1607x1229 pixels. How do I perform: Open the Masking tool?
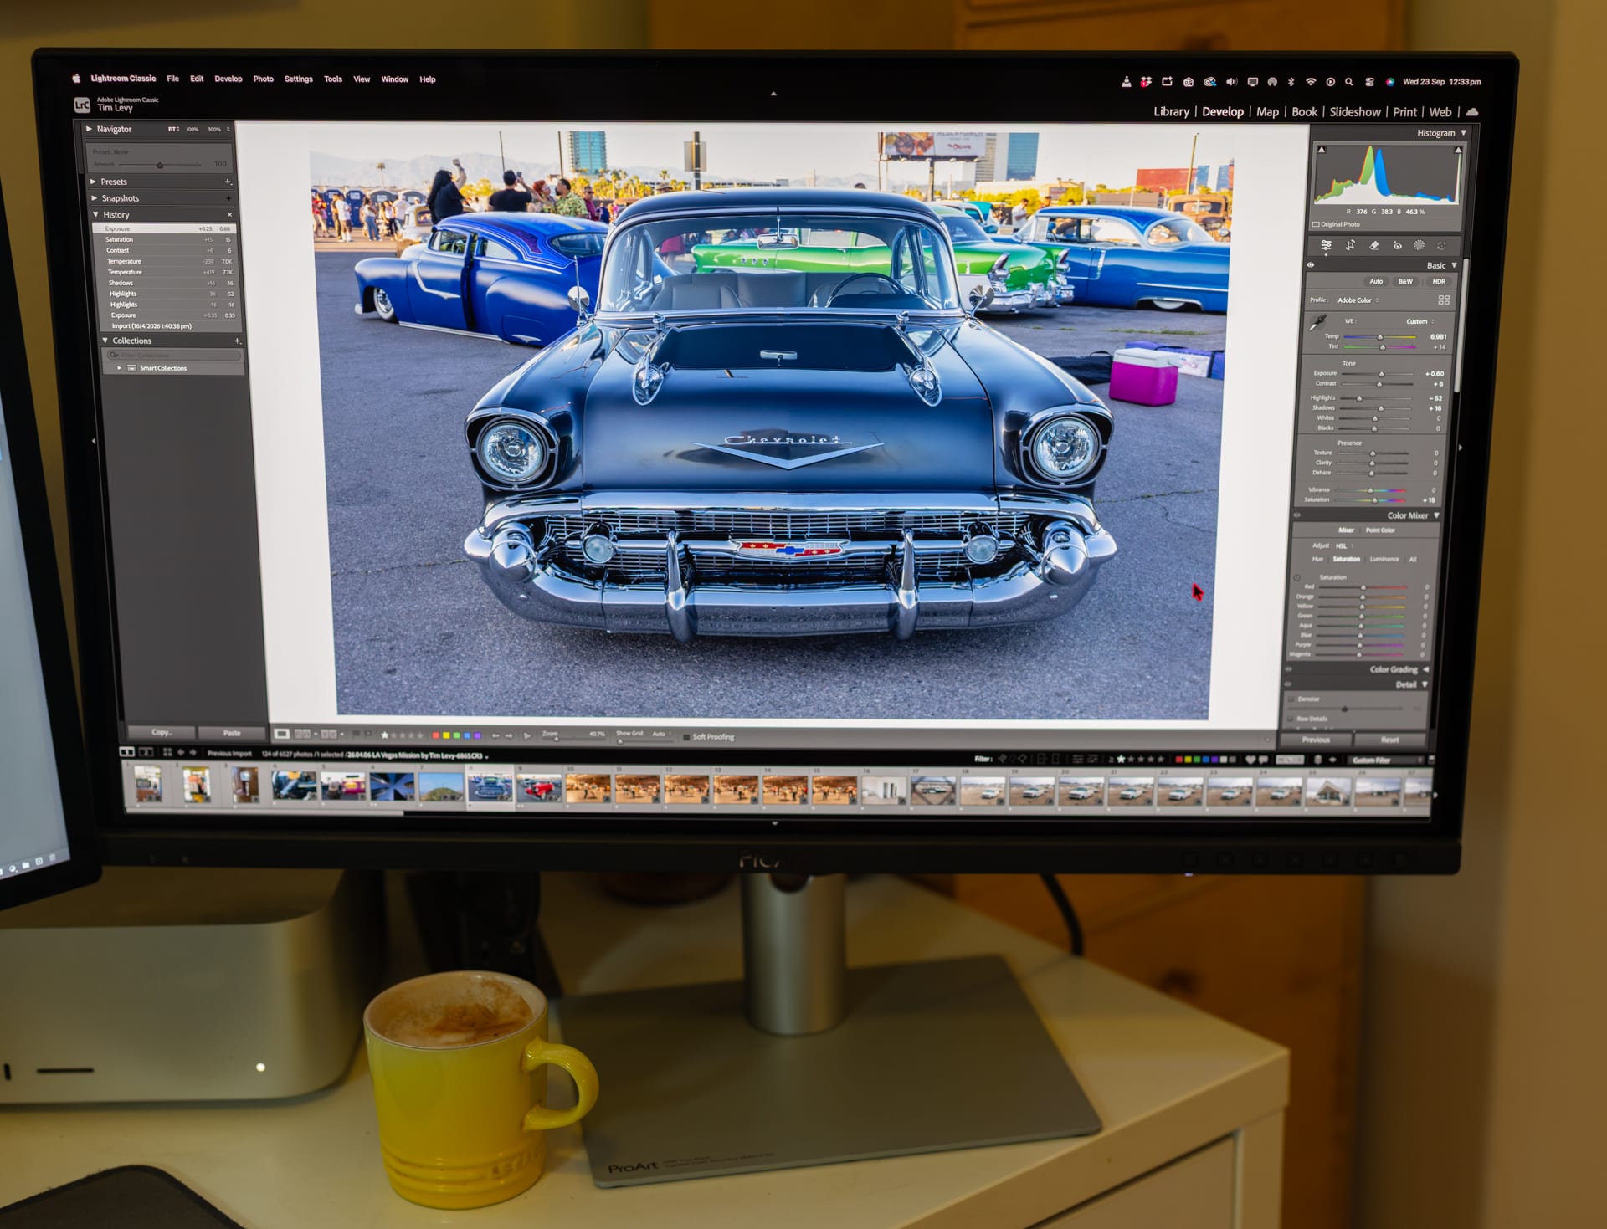[x=1419, y=245]
